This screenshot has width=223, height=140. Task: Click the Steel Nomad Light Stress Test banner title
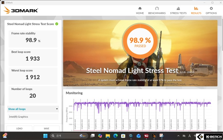[132, 71]
